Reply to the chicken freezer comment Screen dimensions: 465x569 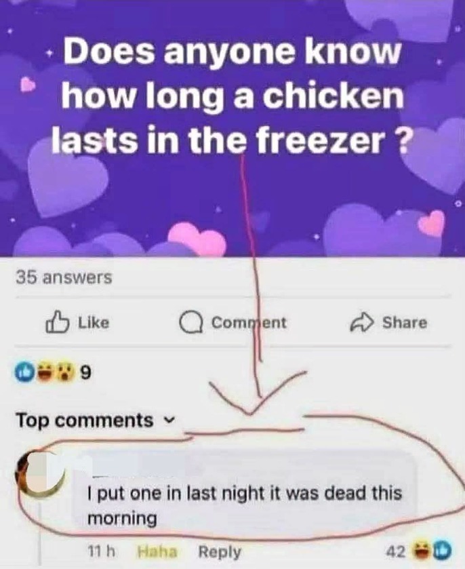219,552
